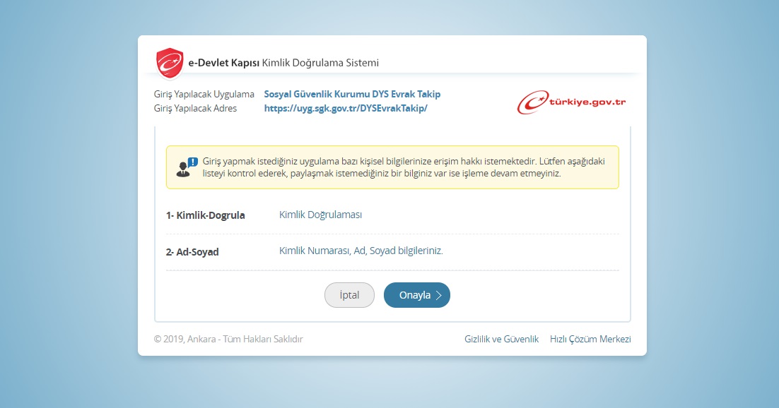Click the '1- Kimlik-Dogrula' label

tap(205, 215)
